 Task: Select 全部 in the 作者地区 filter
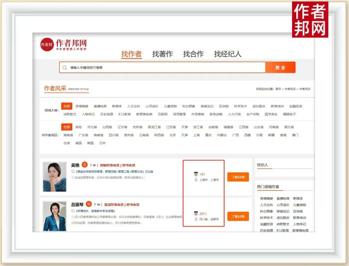(x=67, y=127)
